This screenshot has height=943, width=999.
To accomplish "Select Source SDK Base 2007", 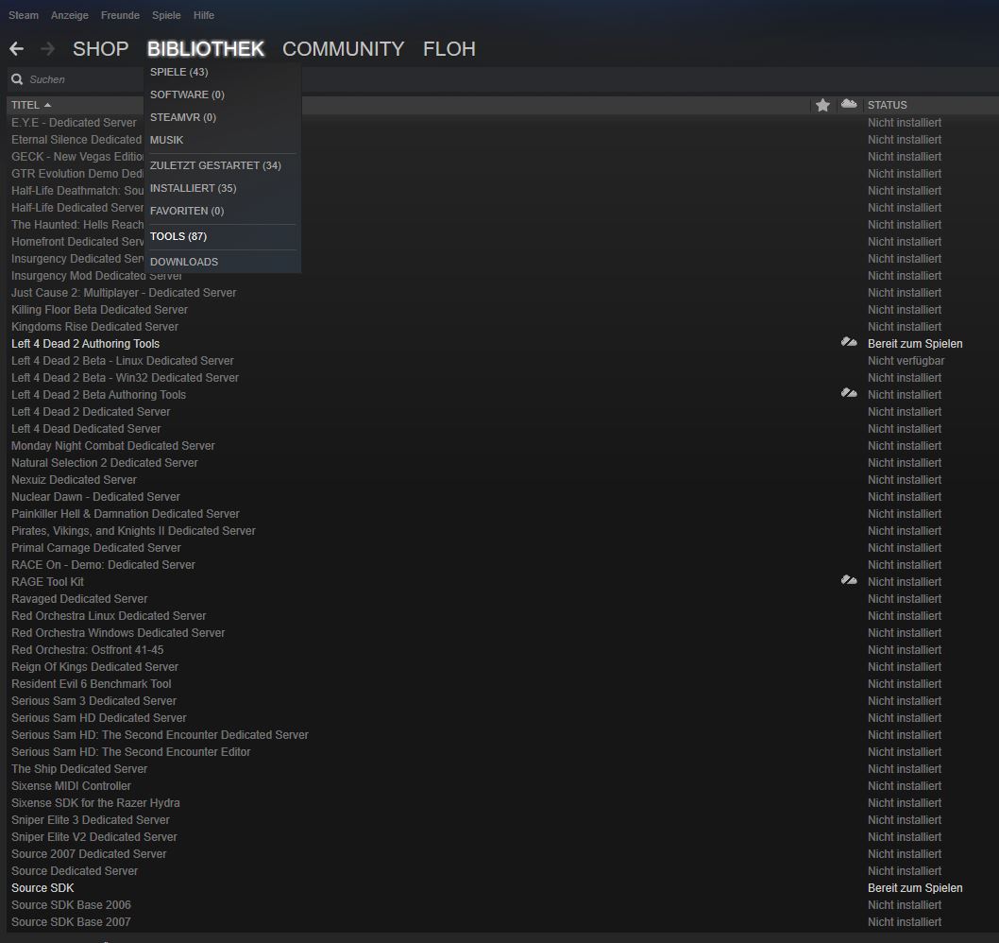I will (71, 922).
